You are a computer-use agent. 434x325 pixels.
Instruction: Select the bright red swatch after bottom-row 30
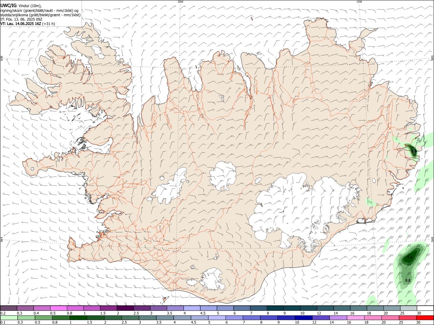425,318
